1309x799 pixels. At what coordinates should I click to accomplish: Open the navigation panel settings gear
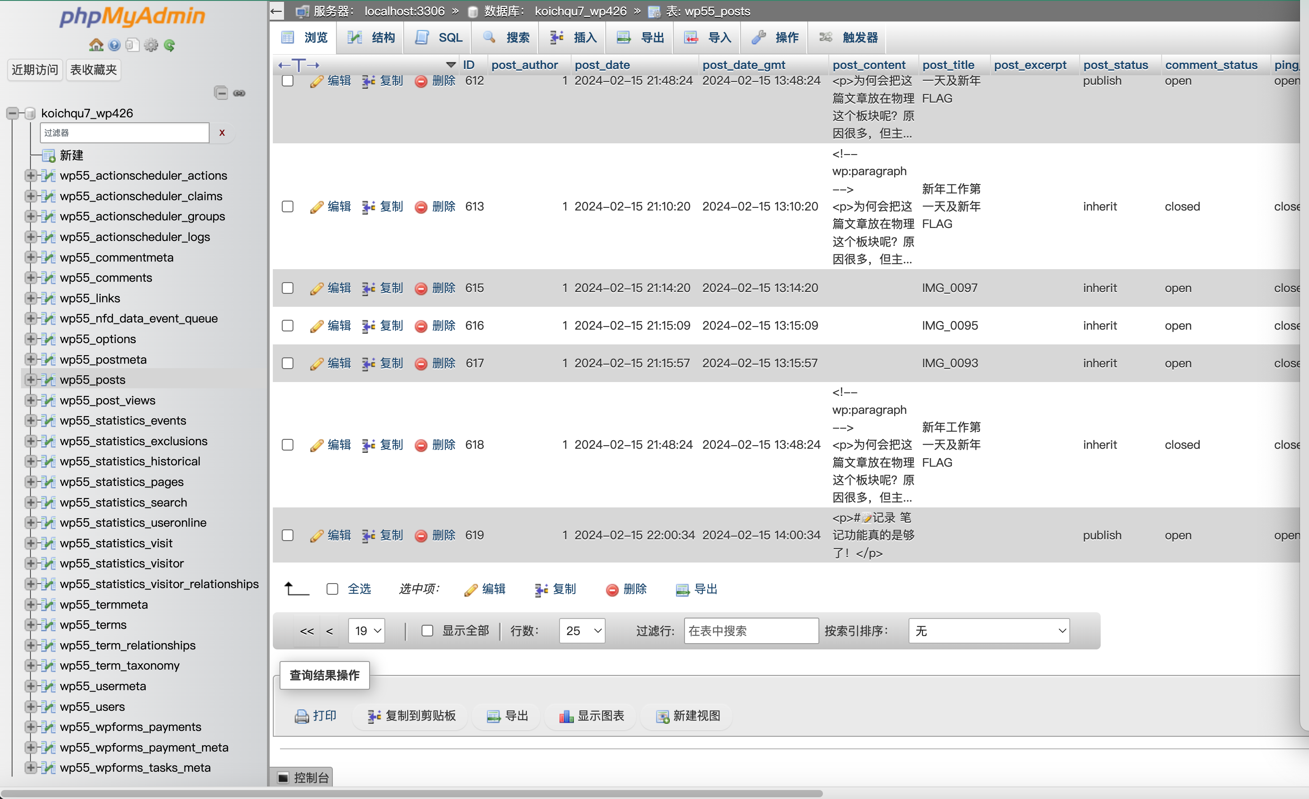click(151, 45)
